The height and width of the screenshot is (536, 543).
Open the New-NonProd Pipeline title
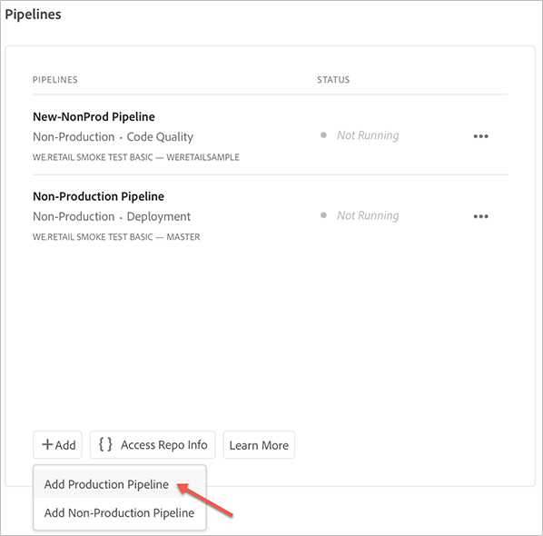(94, 117)
